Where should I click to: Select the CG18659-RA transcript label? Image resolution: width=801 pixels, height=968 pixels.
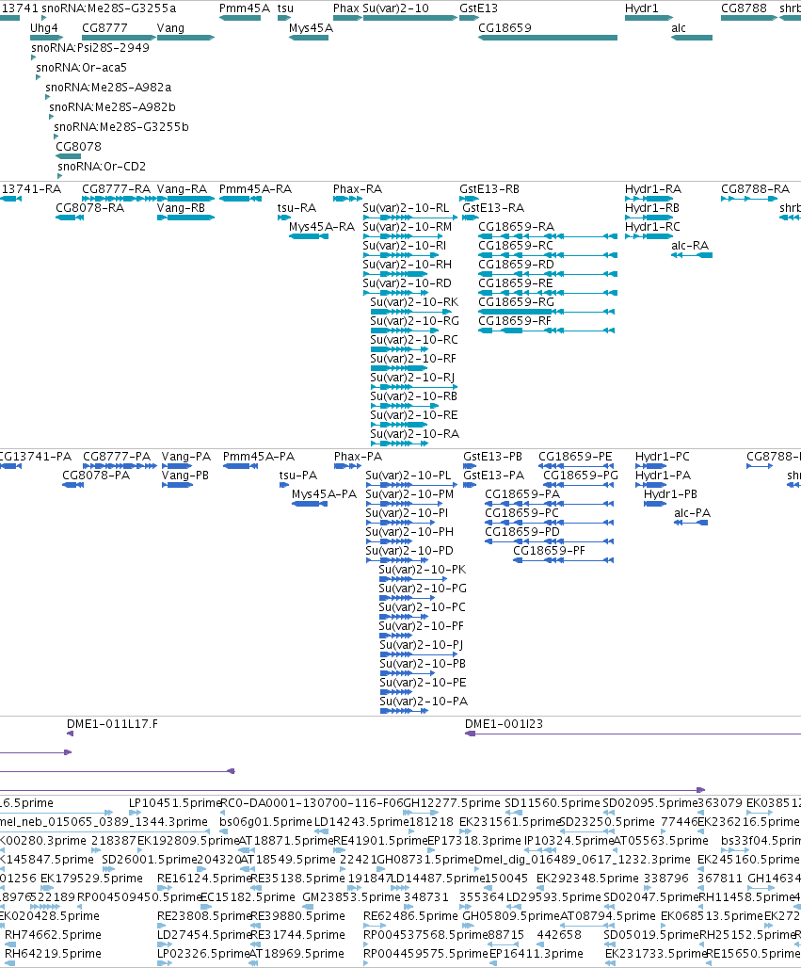click(x=517, y=227)
